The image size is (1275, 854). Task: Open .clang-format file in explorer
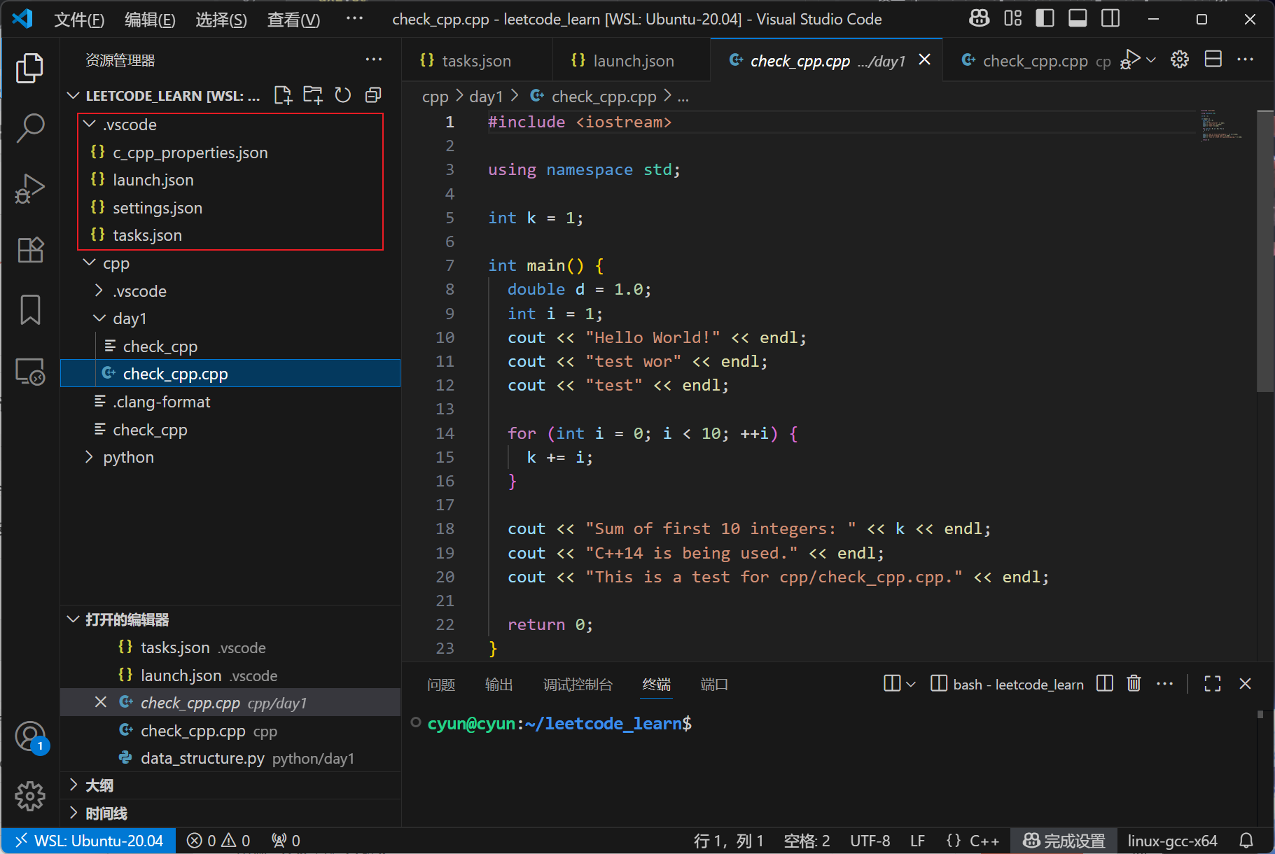pos(230,402)
